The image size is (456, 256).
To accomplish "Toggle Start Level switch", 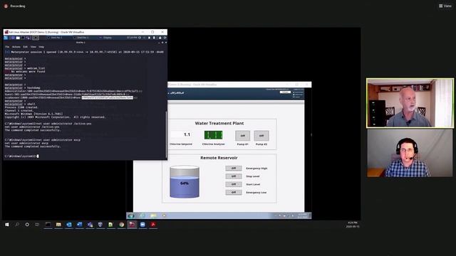I will pos(234,184).
